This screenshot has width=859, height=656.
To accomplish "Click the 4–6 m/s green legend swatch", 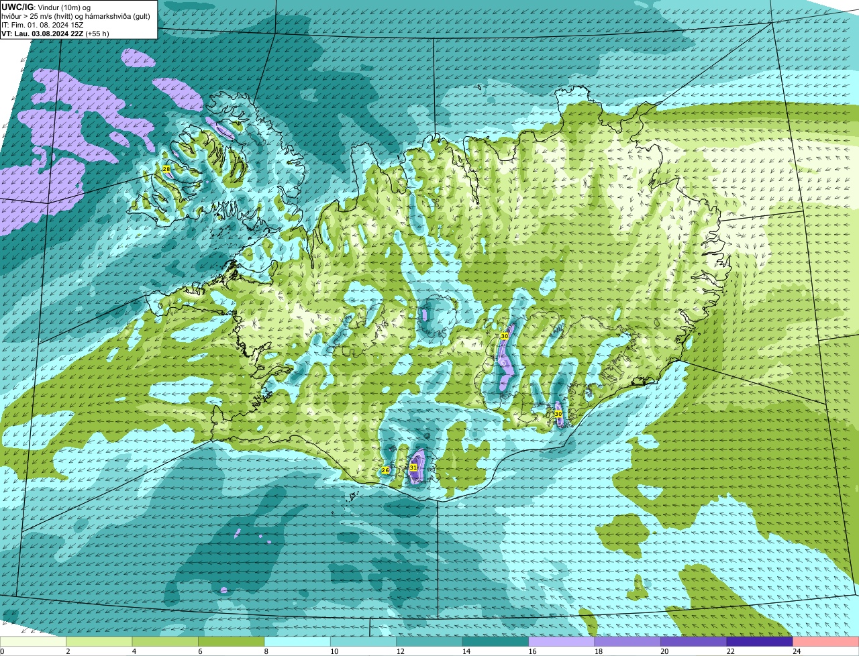I will point(166,642).
